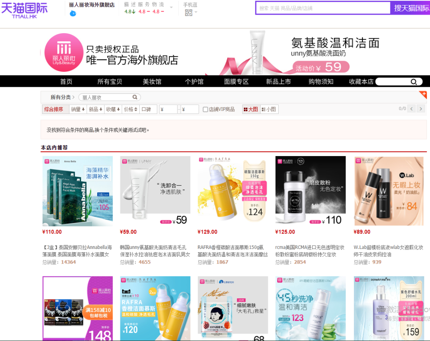Open the 个护馆 nav tab
The width and height of the screenshot is (430, 341).
(x=194, y=81)
